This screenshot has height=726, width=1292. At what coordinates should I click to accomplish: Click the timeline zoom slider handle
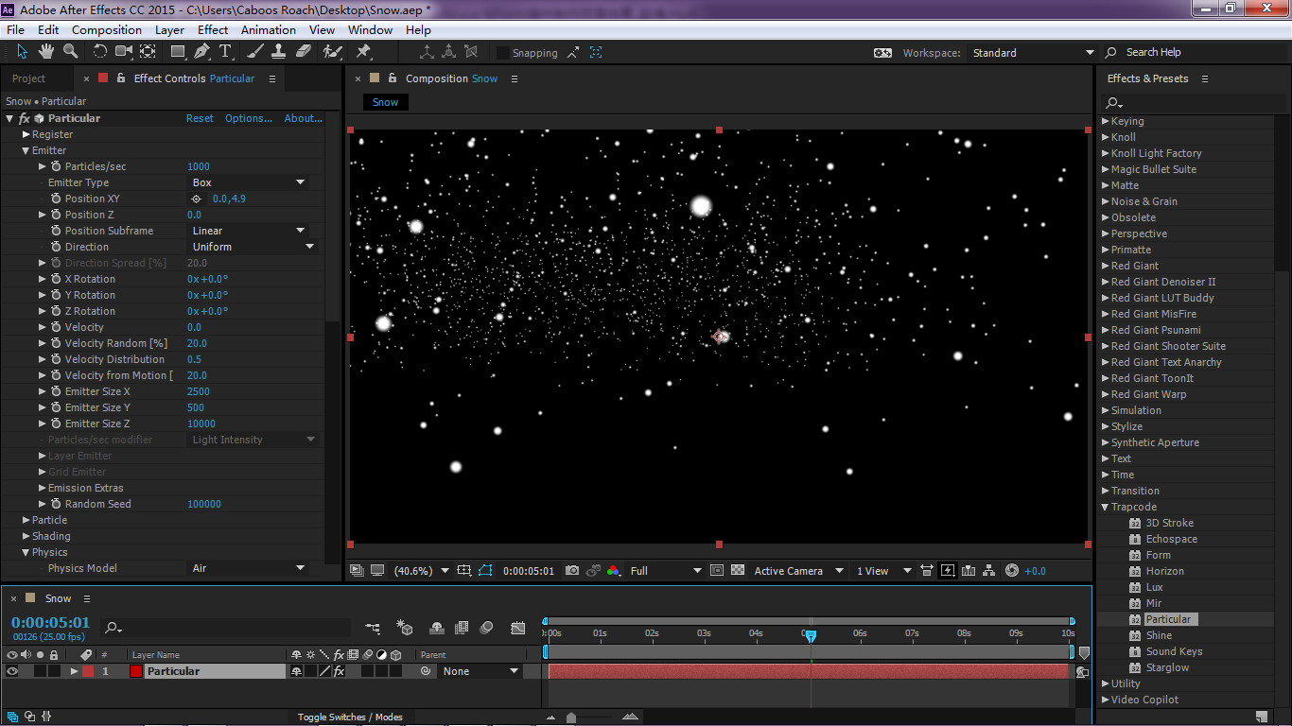pos(571,717)
